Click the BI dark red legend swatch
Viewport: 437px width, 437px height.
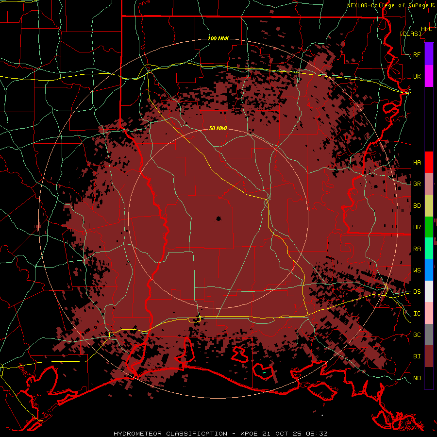click(x=429, y=356)
